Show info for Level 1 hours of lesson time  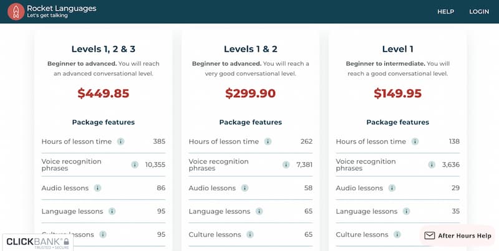(x=415, y=141)
